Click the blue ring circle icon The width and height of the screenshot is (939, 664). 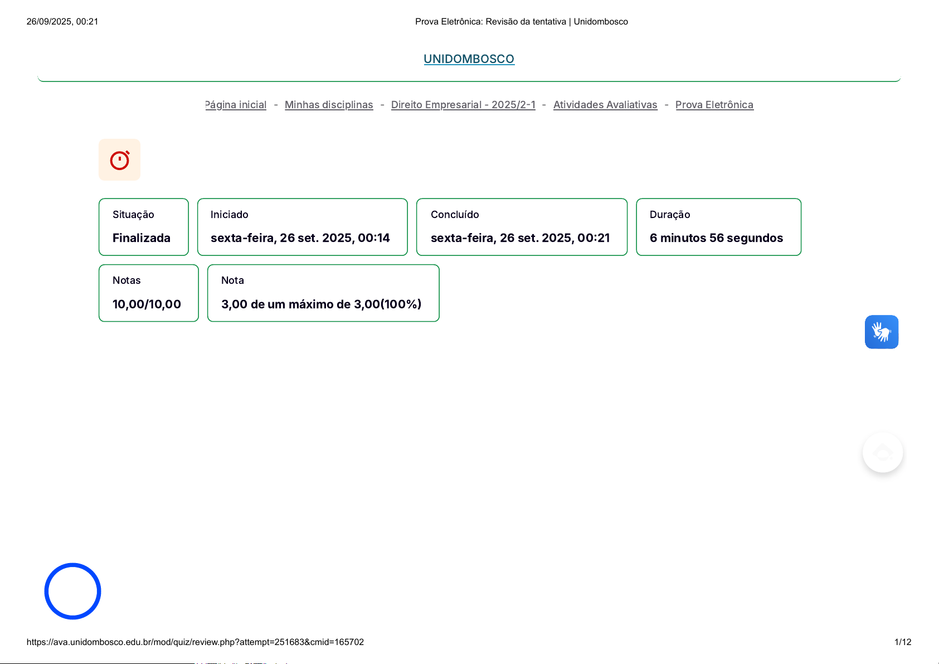(x=72, y=591)
